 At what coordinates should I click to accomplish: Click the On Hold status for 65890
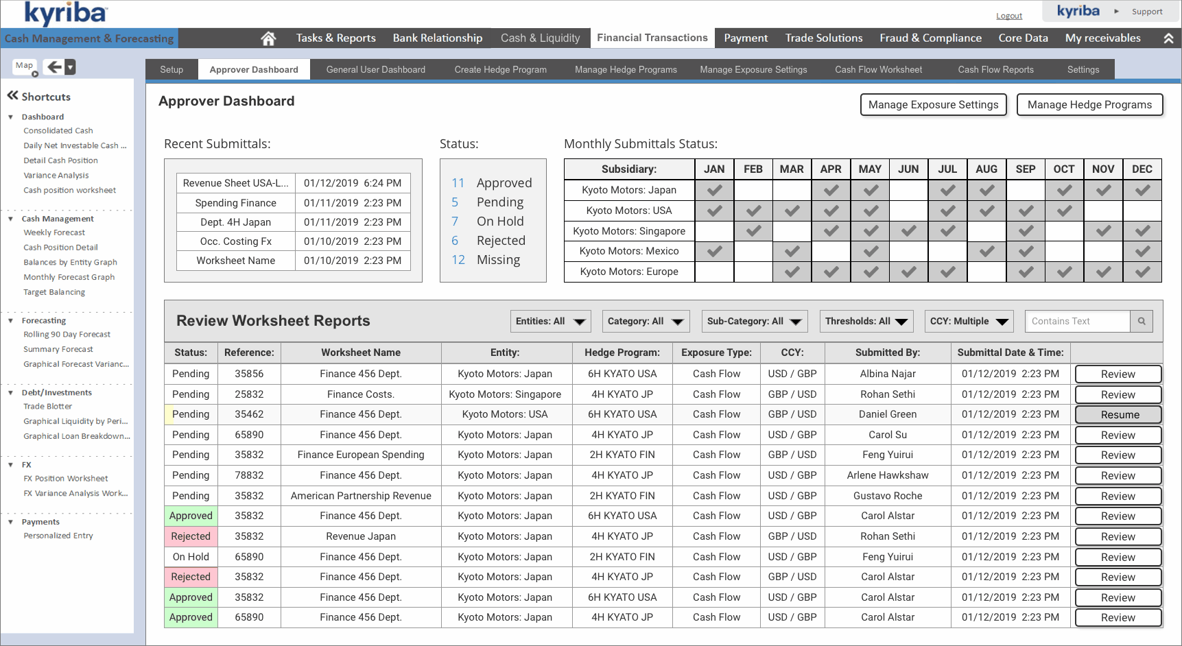click(x=191, y=557)
